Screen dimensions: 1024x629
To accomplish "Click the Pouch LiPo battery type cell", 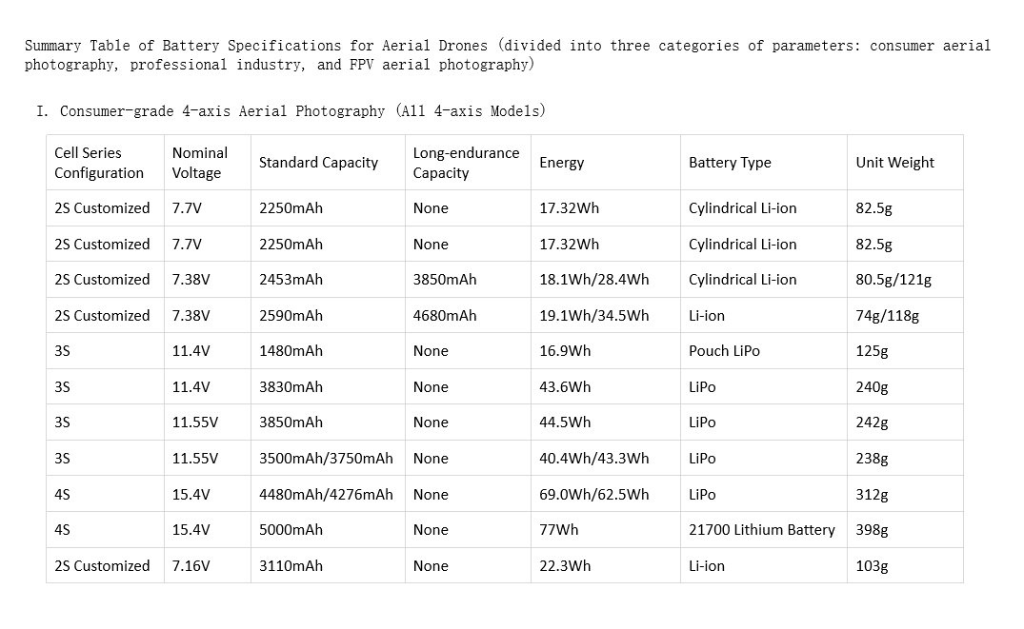I will coord(763,351).
